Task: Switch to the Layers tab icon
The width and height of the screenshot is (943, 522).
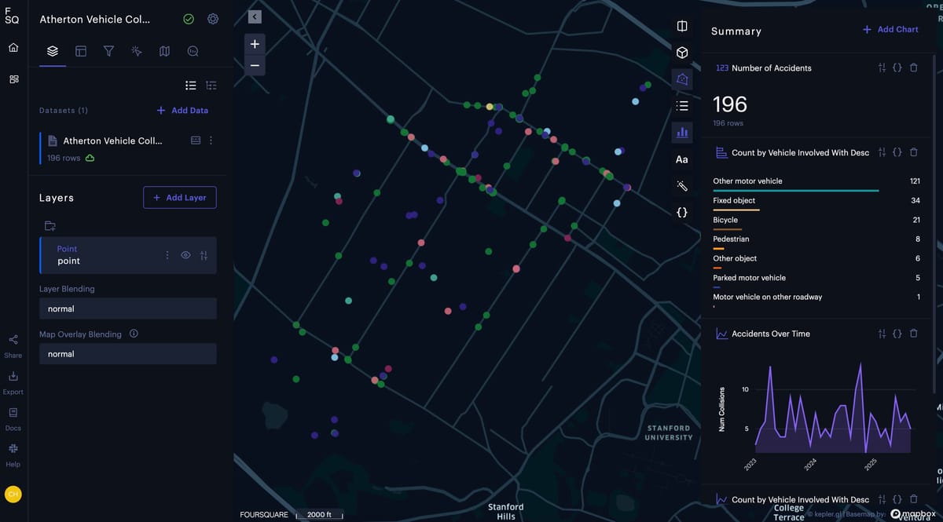Action: coord(53,51)
